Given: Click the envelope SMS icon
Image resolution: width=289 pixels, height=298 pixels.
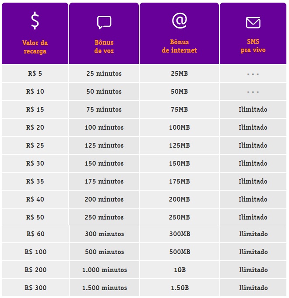Looking at the screenshot, I should 253,22.
